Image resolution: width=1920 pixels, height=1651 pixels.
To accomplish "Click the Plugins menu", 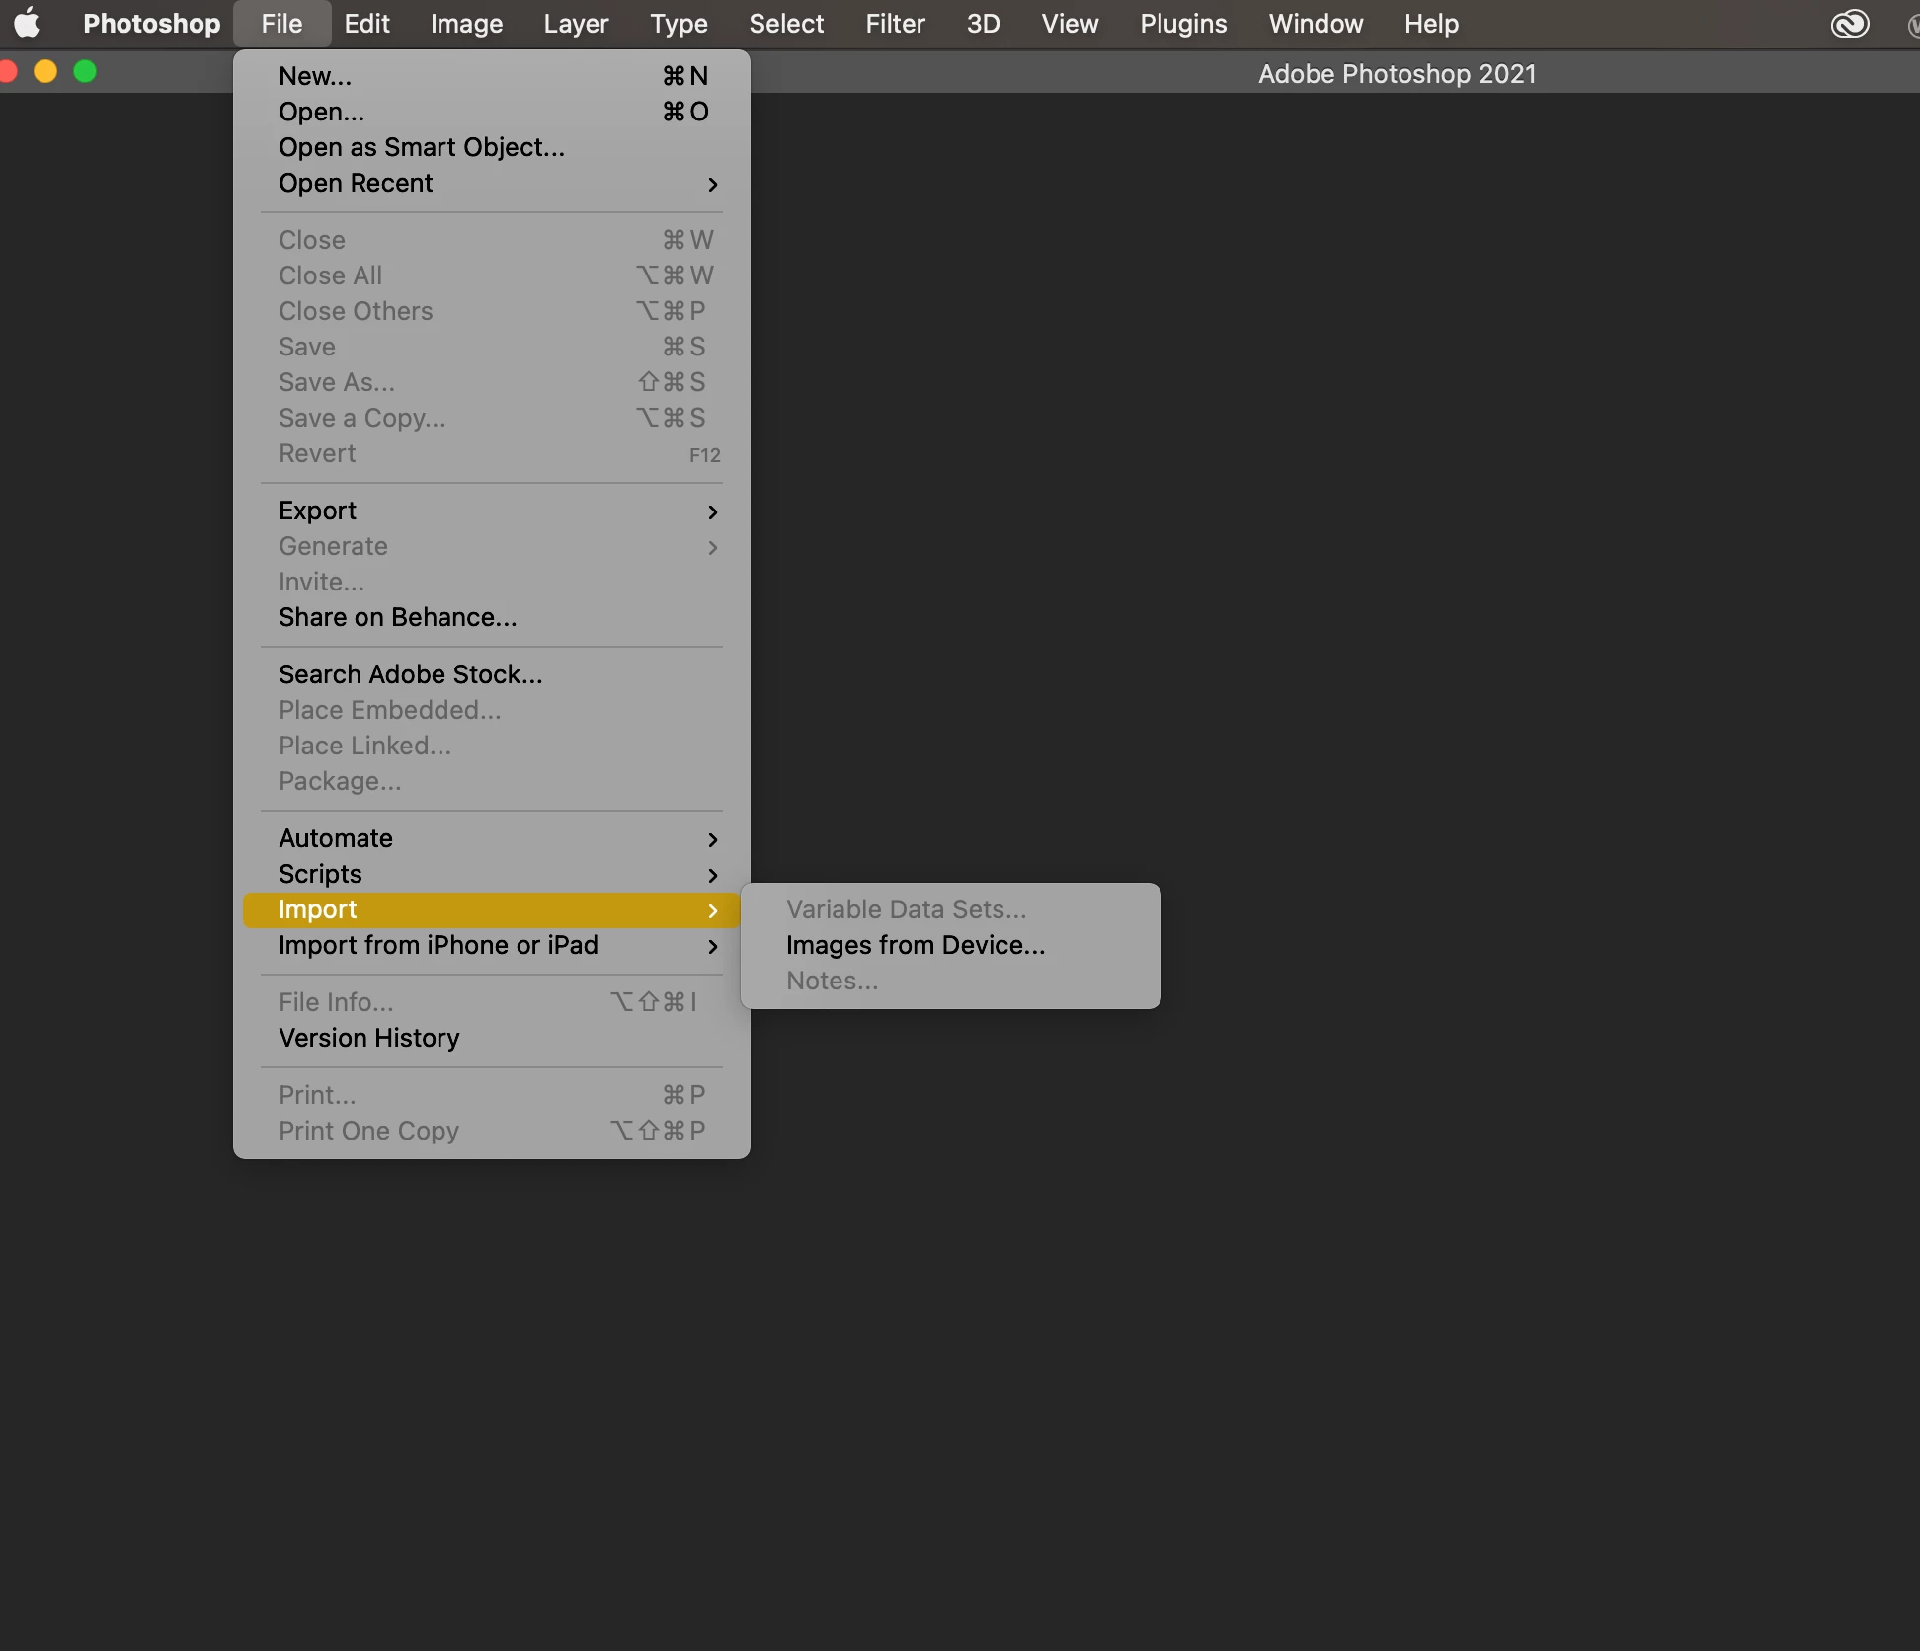I will tap(1183, 23).
